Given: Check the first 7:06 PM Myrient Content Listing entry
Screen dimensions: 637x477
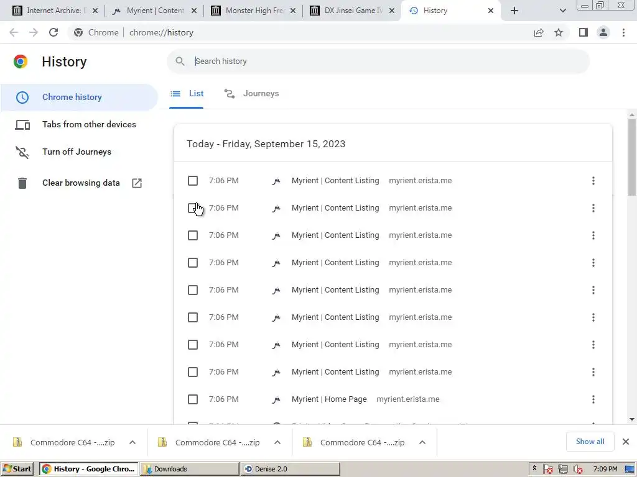Looking at the screenshot, I should pyautogui.click(x=193, y=181).
